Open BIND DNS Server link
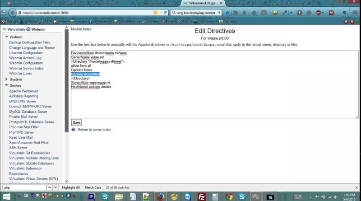The width and height of the screenshot is (361, 201). [x=23, y=101]
